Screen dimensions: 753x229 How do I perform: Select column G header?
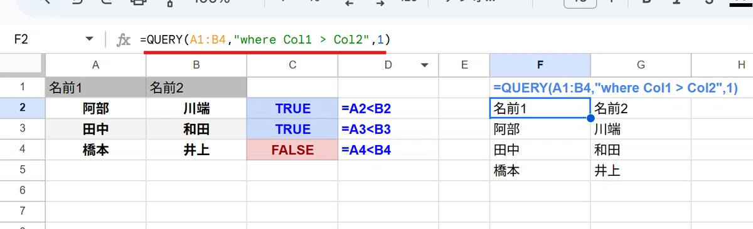point(641,64)
